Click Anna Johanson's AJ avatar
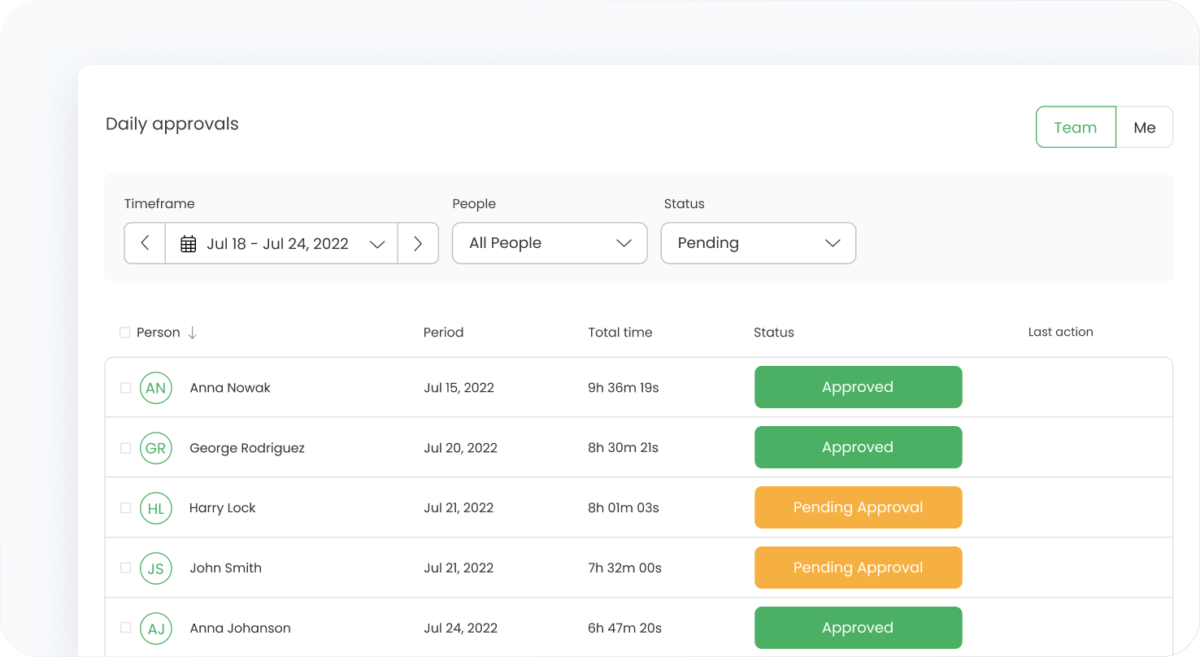 156,629
